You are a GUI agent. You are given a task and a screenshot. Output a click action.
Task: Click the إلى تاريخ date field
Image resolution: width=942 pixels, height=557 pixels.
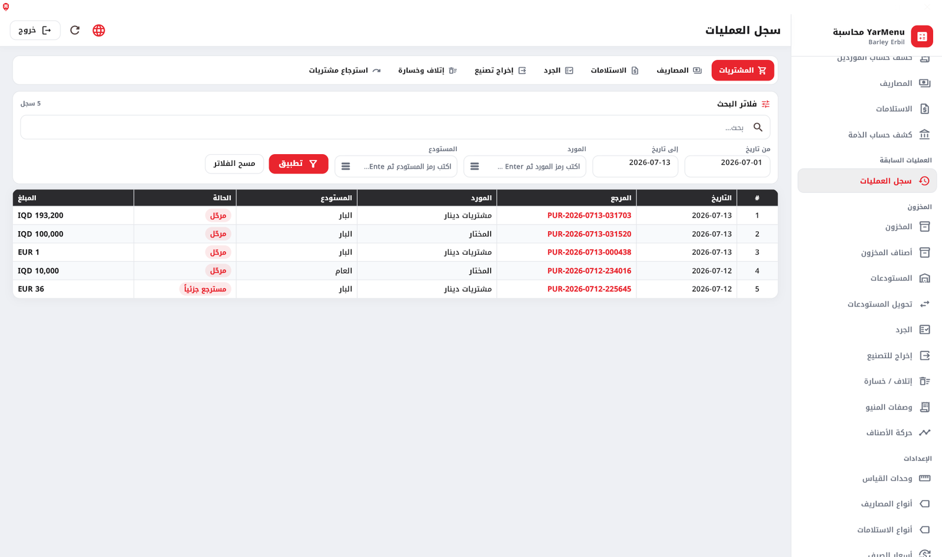(635, 166)
